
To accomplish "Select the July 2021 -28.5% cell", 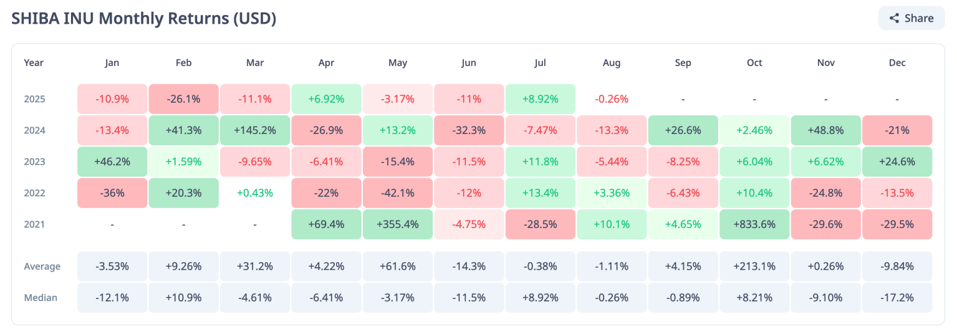I will 541,224.
